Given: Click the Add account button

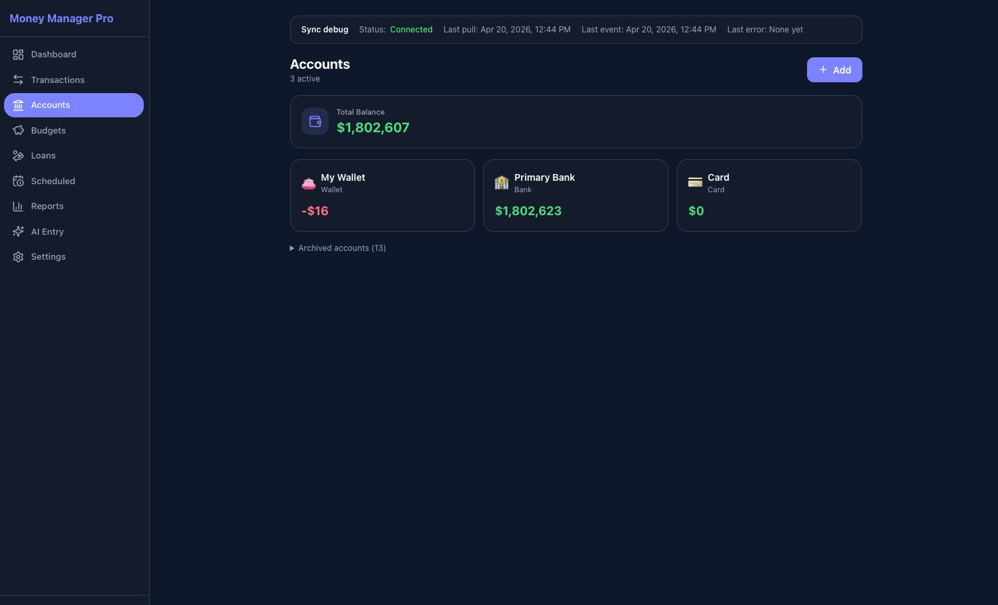Looking at the screenshot, I should (x=834, y=69).
